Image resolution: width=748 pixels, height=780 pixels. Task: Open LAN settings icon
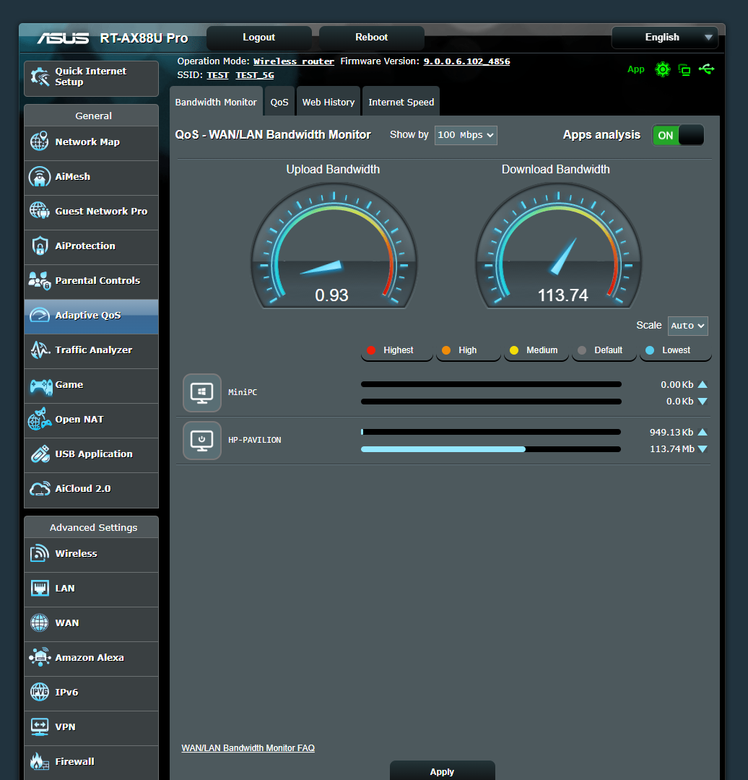(x=39, y=589)
